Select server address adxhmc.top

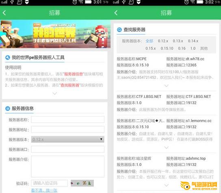[x=196, y=159]
